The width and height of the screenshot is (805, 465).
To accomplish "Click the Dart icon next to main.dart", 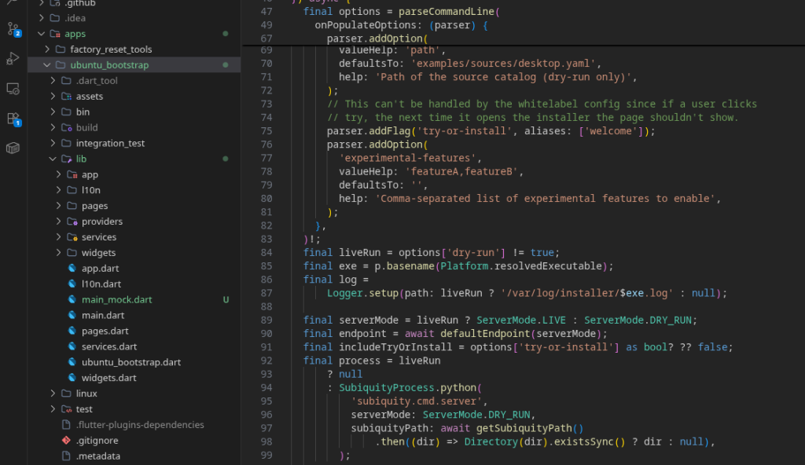I will pos(72,315).
